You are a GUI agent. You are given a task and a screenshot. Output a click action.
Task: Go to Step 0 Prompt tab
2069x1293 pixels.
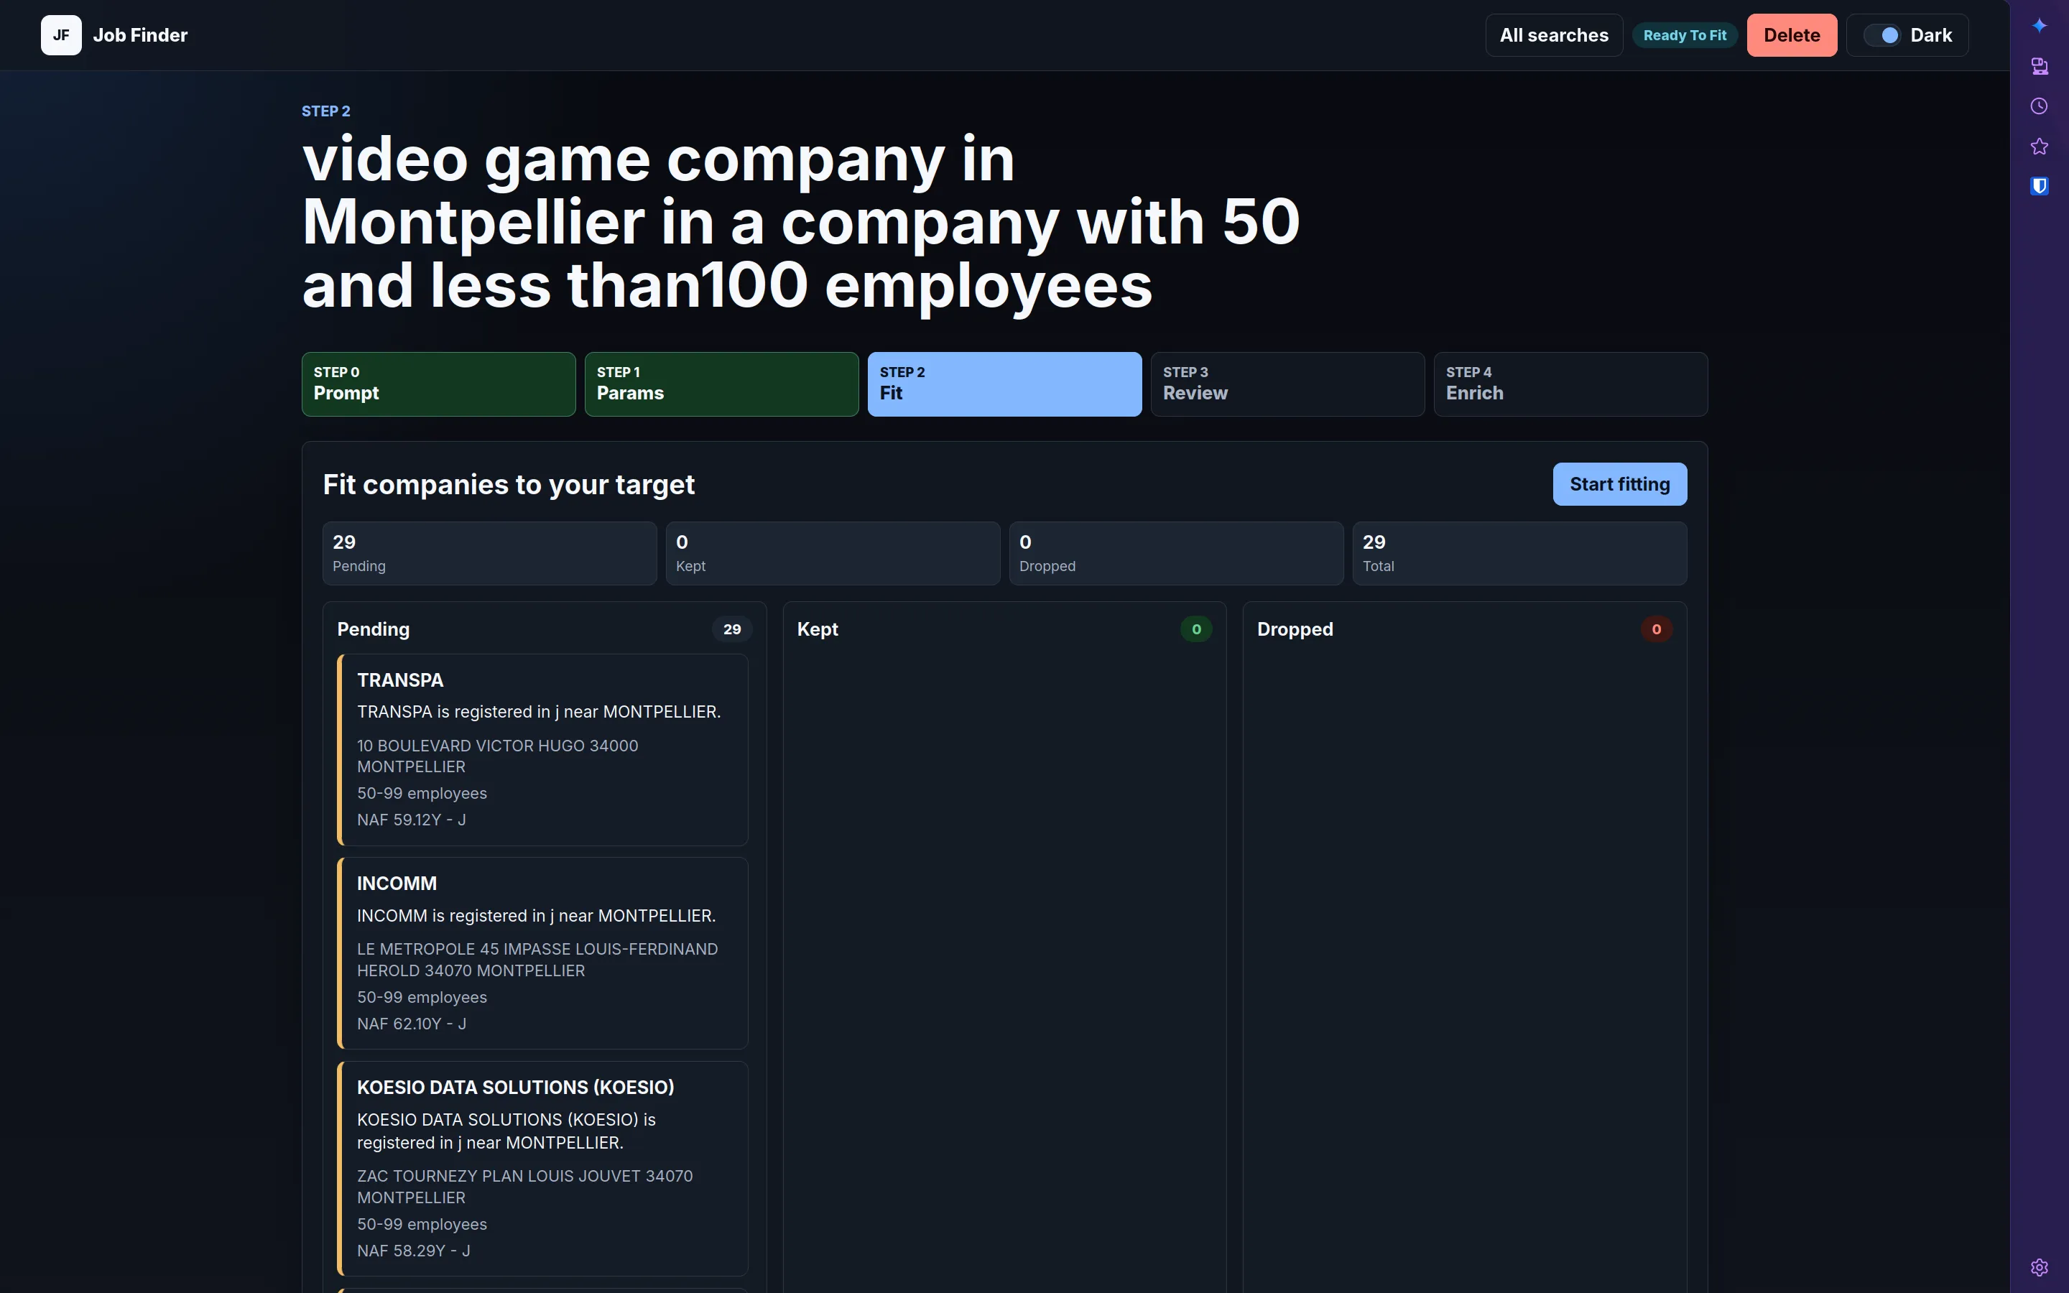tap(439, 384)
